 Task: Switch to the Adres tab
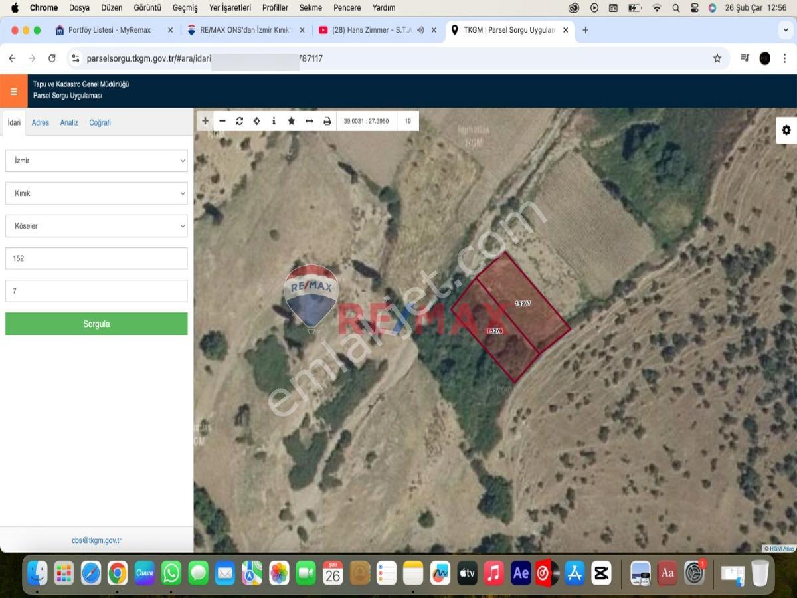pyautogui.click(x=41, y=122)
